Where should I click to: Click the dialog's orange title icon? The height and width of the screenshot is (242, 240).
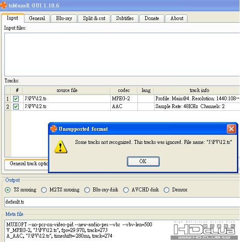(x=54, y=129)
